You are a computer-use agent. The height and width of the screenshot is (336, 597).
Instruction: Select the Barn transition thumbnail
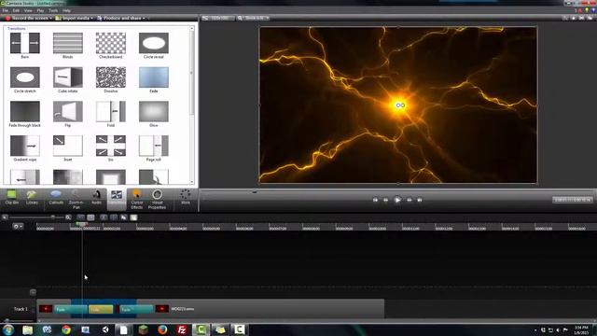tap(25, 43)
